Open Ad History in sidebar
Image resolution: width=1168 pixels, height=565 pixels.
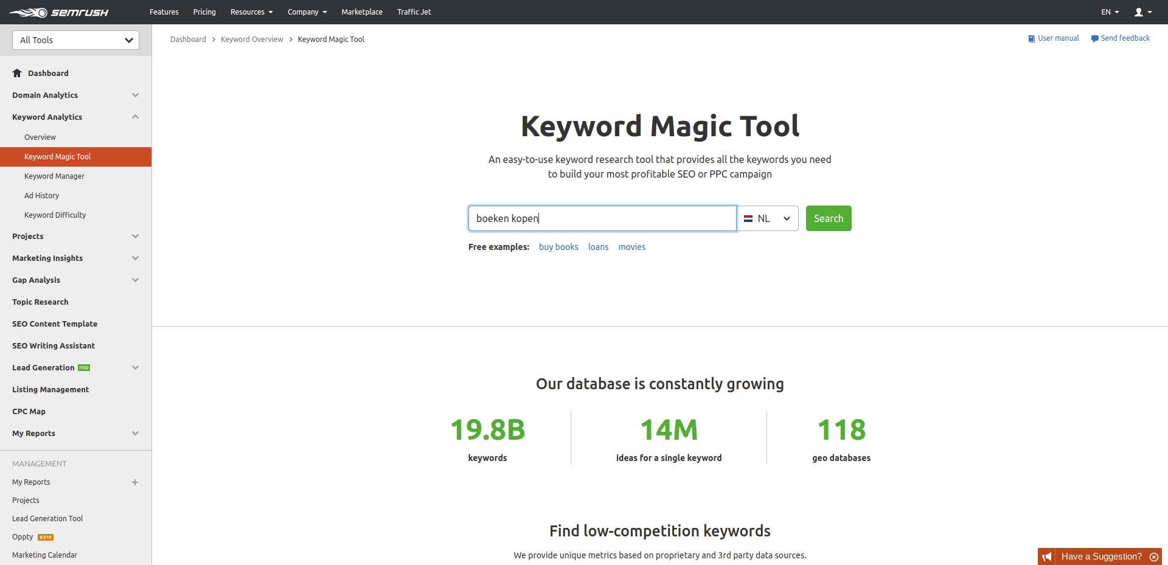tap(41, 196)
